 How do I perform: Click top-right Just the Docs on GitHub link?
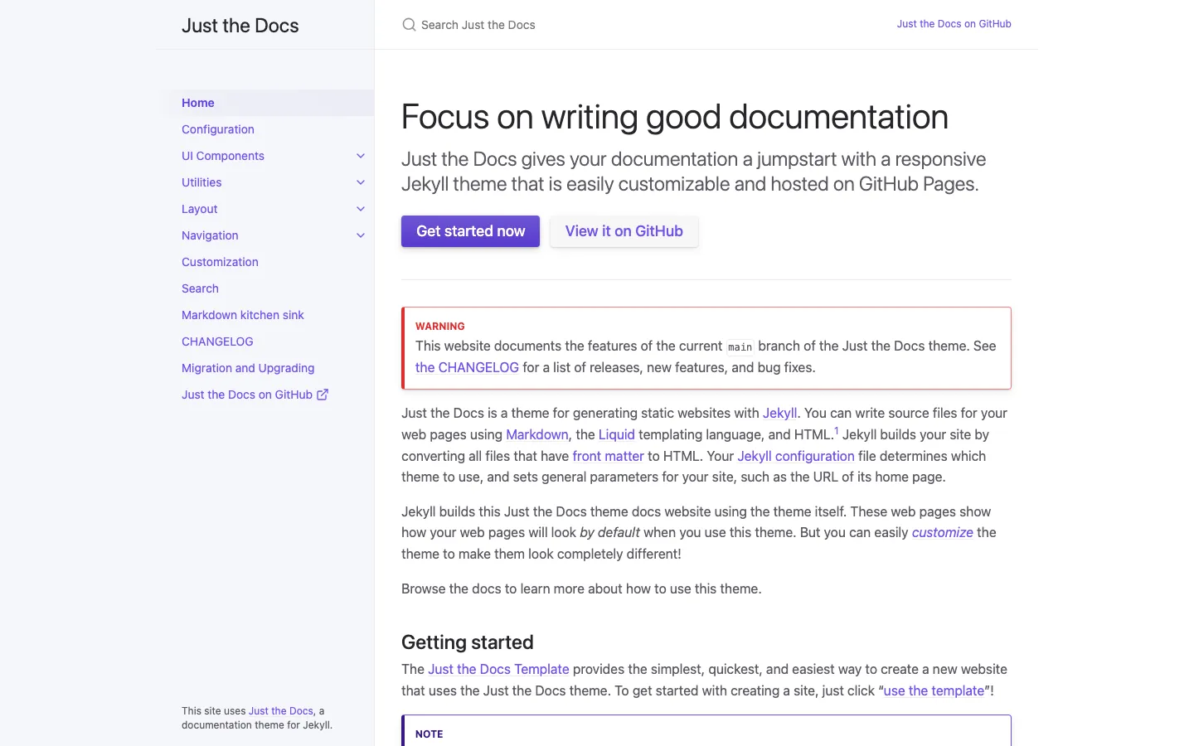tap(954, 24)
